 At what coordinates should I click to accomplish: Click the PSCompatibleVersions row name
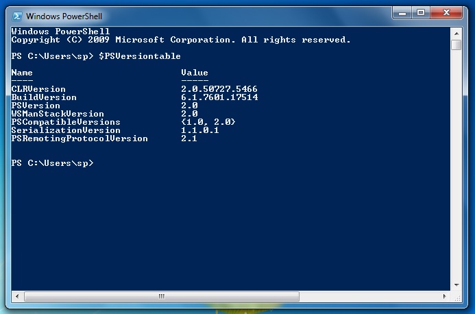point(66,122)
